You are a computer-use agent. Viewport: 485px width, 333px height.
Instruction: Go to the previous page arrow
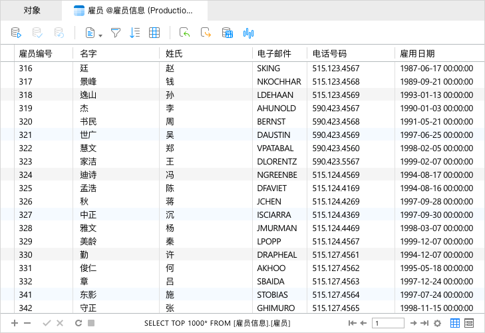pyautogui.click(x=363, y=323)
